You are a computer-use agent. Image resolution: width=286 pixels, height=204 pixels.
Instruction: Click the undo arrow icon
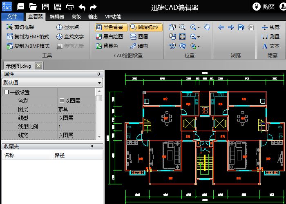(82, 7)
